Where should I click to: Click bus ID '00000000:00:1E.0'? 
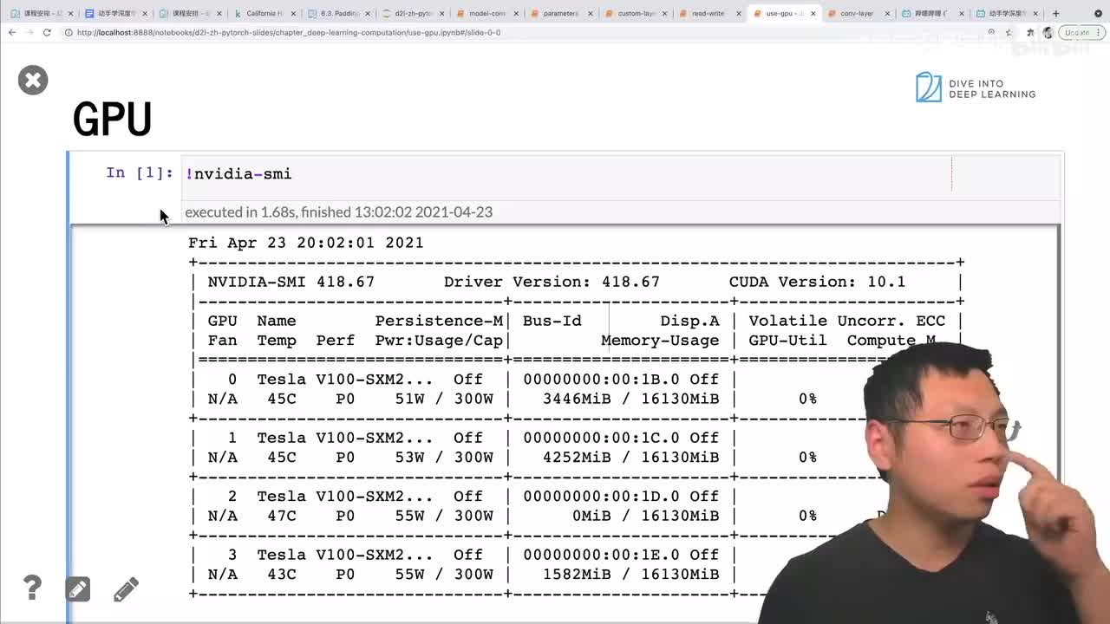pyautogui.click(x=601, y=554)
